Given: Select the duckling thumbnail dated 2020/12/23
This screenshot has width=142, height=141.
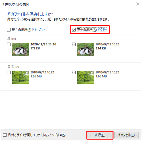Looking at the screenshot, I should coord(20,49).
